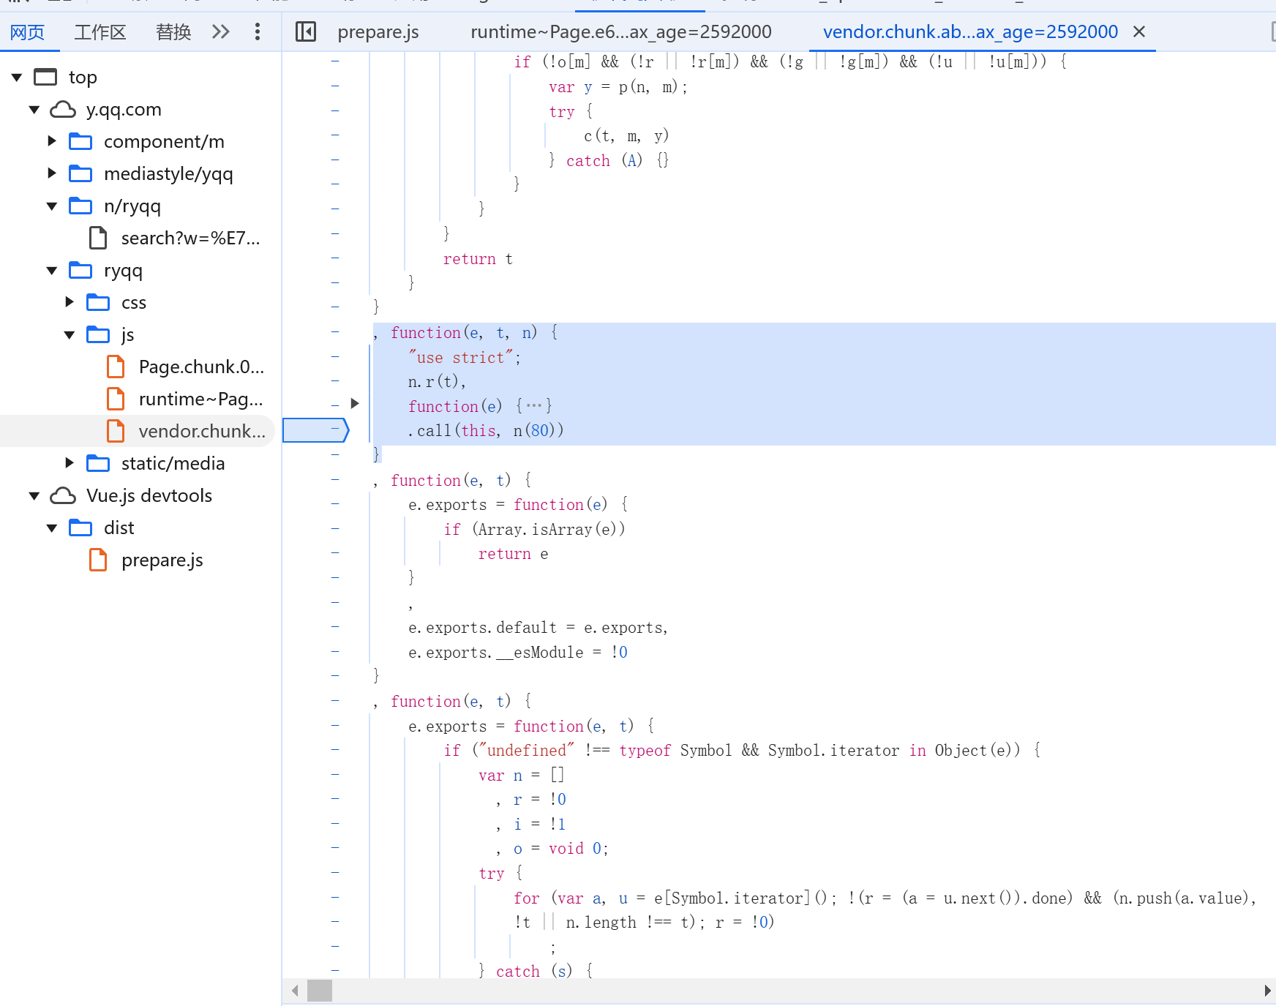Viewport: 1276px width, 1006px height.
Task: Click the Vue.js devtools cloud icon
Action: (63, 495)
